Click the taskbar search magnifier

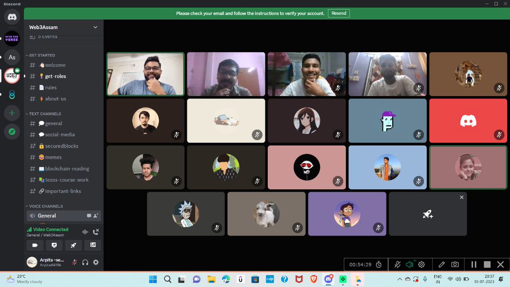pyautogui.click(x=167, y=279)
